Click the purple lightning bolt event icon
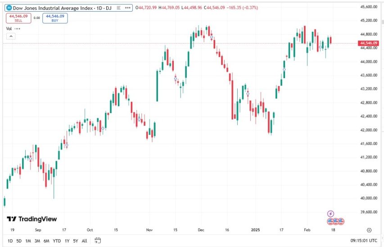Screen dimensions: 384x247 tap(330, 214)
